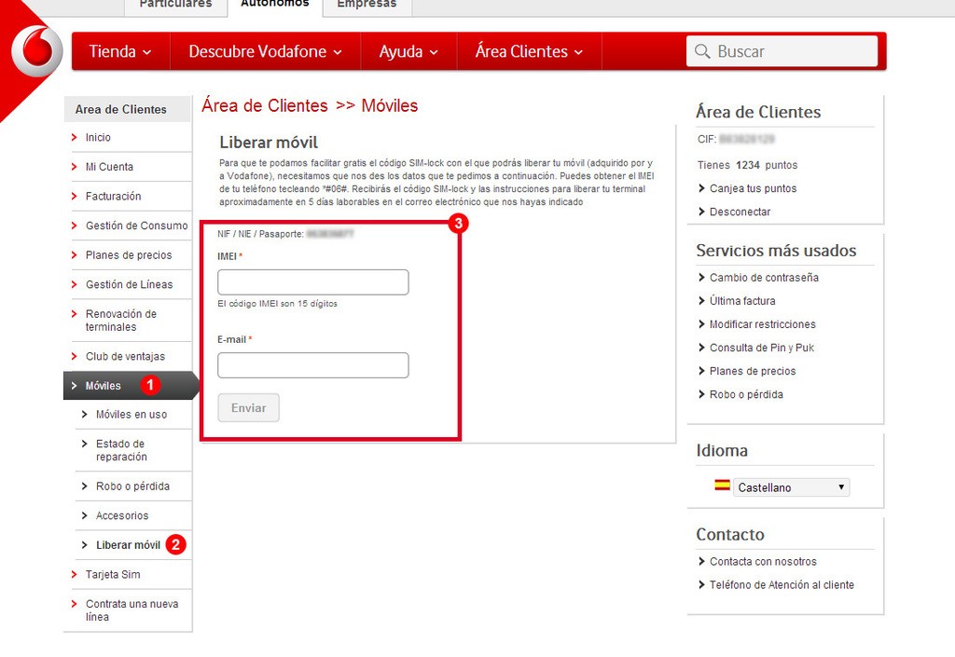This screenshot has height=657, width=955.
Task: Click the E-mail input field
Action: coord(312,365)
